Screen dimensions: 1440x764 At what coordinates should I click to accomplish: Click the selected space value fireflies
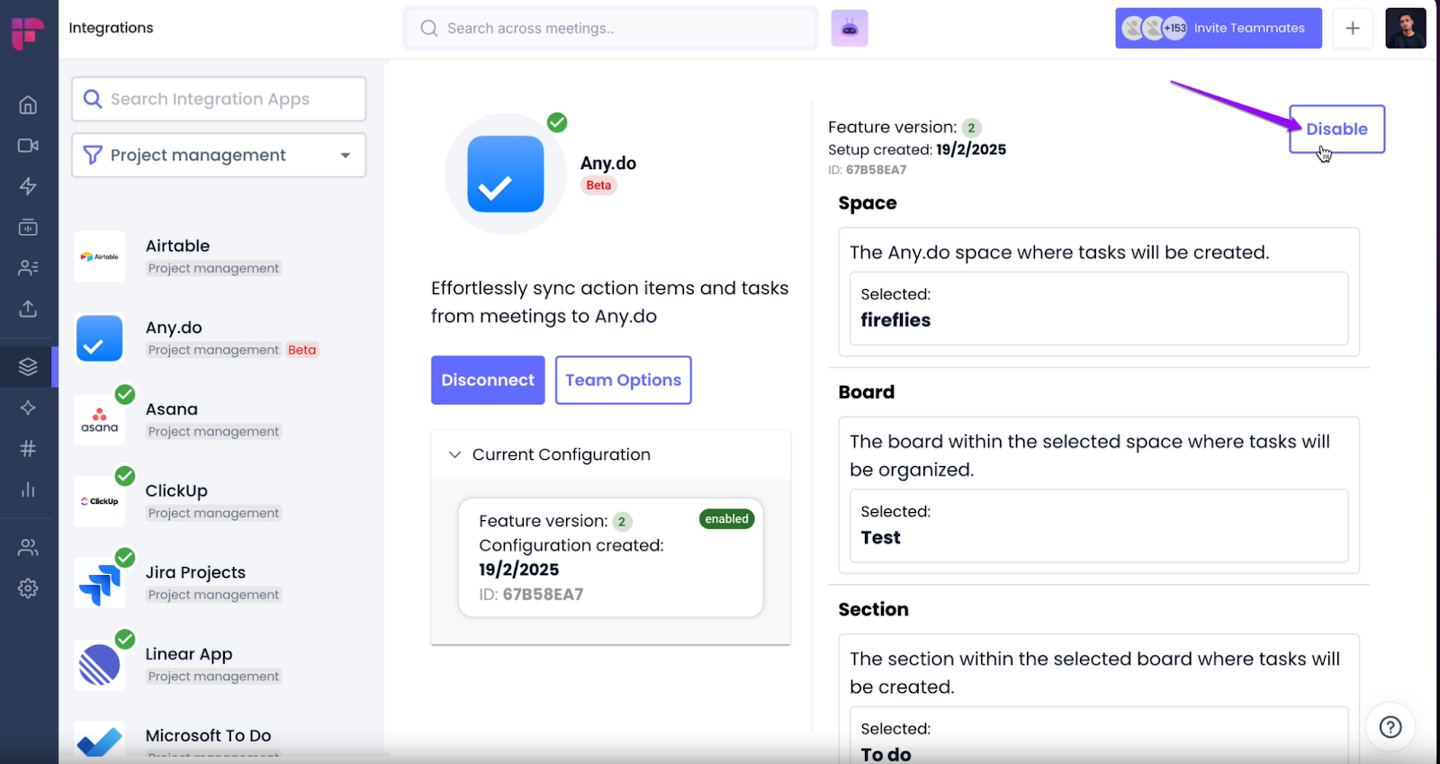click(895, 320)
